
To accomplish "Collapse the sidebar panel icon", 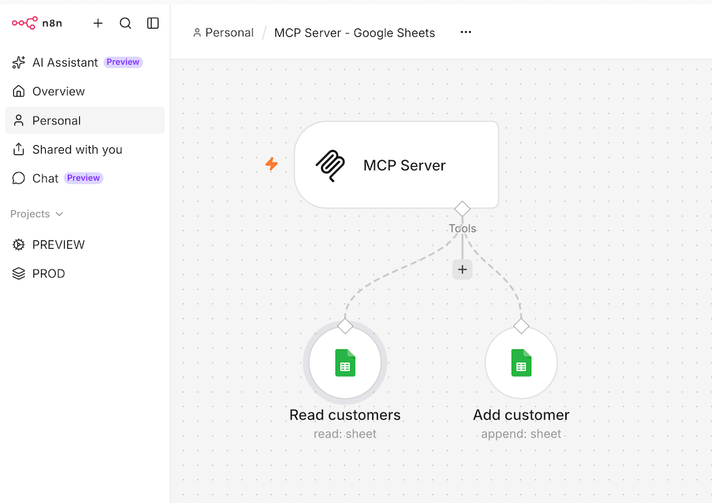I will point(153,23).
